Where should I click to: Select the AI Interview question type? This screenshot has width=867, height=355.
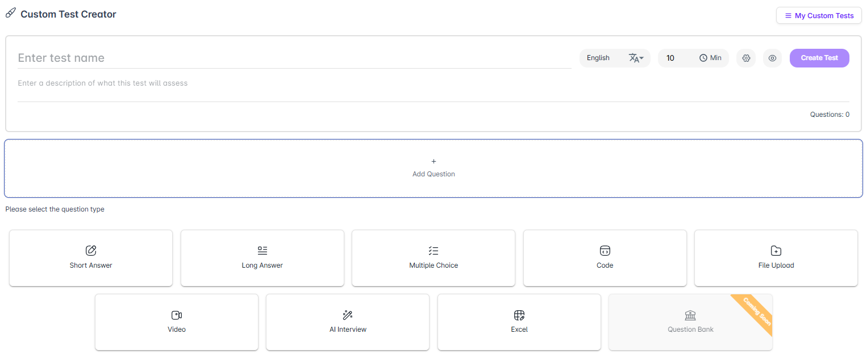tap(347, 322)
